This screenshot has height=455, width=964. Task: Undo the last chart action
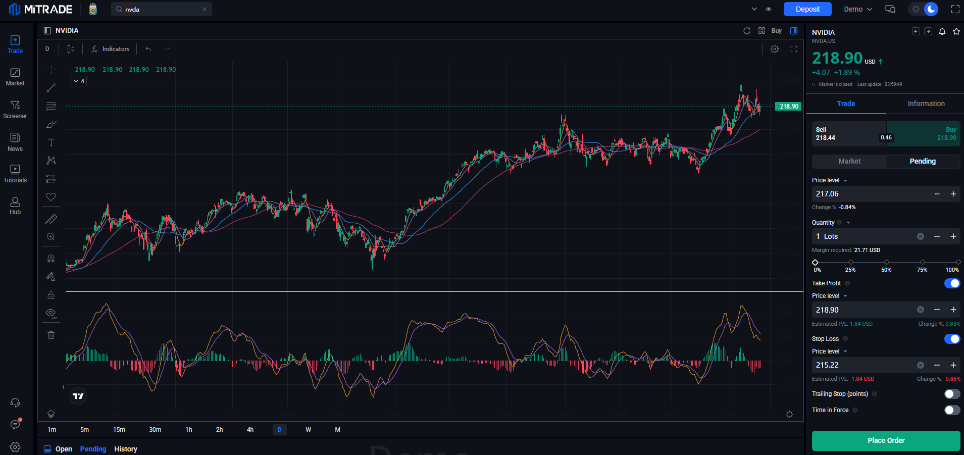pos(148,49)
